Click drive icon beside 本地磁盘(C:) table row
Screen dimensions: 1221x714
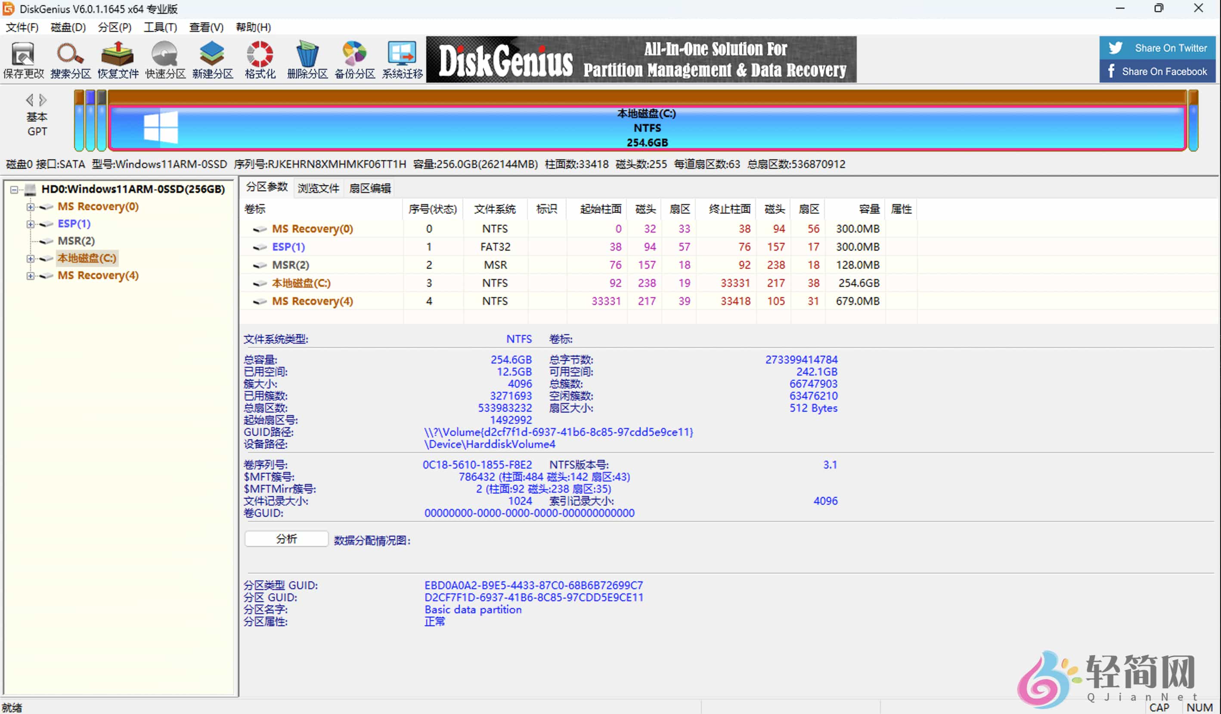tap(260, 283)
